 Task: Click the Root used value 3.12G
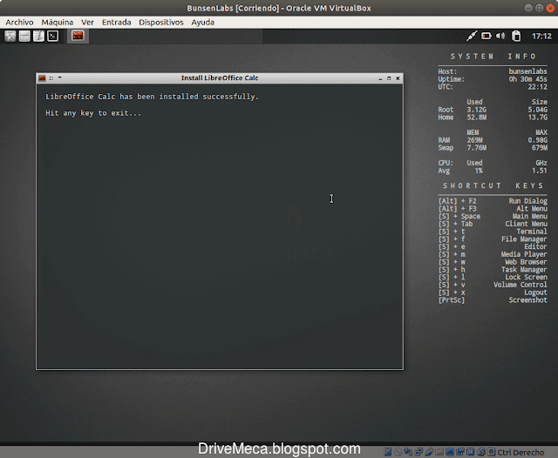tap(477, 110)
